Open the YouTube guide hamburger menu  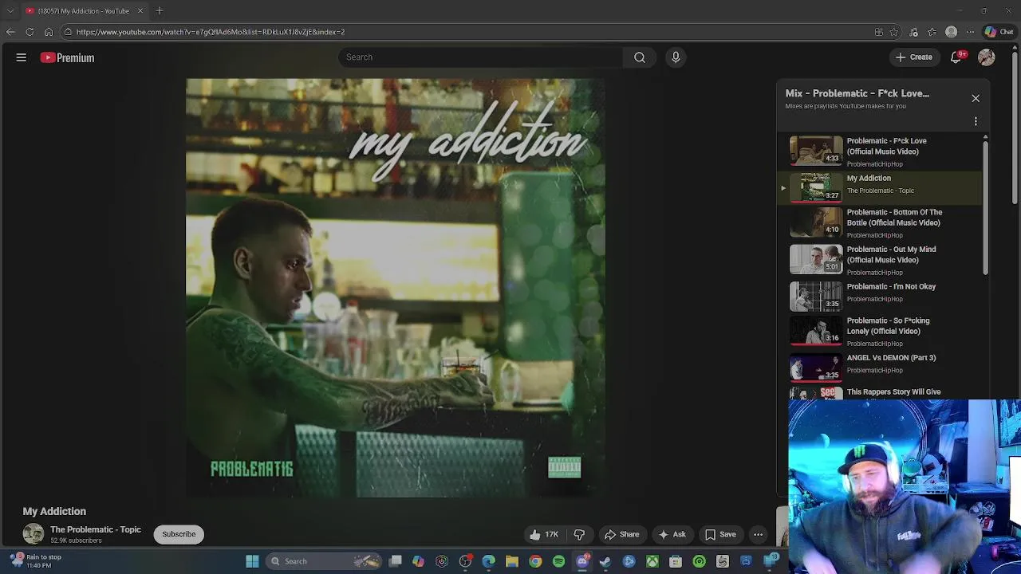[x=22, y=57]
